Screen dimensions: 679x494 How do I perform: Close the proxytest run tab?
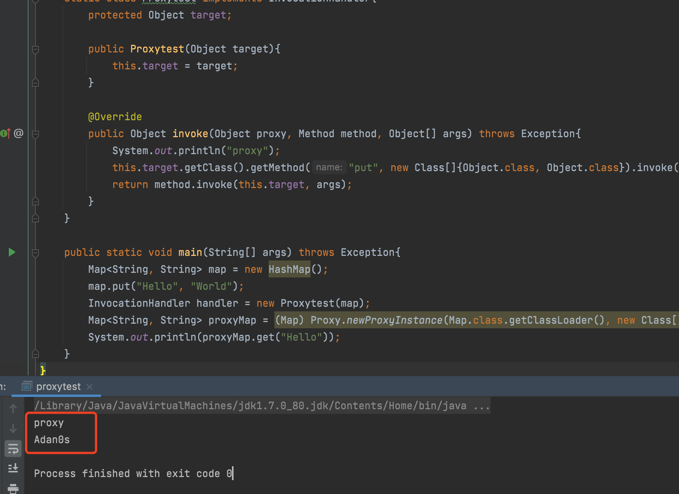89,386
